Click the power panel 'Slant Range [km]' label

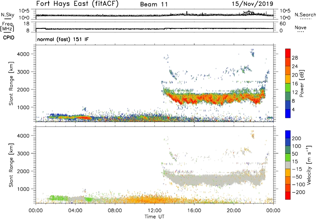click(11, 83)
